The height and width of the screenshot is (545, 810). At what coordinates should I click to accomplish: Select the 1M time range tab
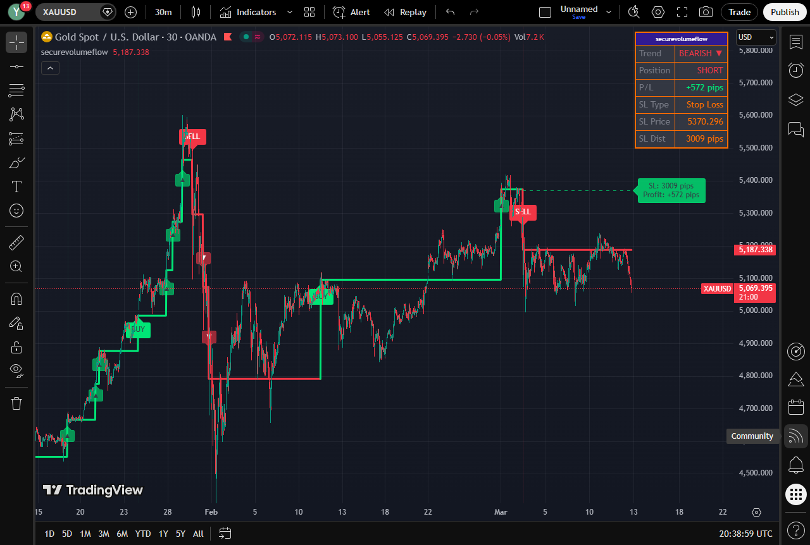pyautogui.click(x=85, y=534)
